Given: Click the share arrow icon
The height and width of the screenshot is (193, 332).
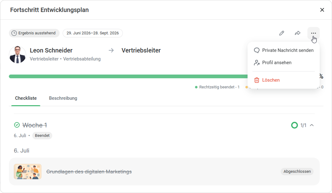Looking at the screenshot, I should [x=298, y=33].
